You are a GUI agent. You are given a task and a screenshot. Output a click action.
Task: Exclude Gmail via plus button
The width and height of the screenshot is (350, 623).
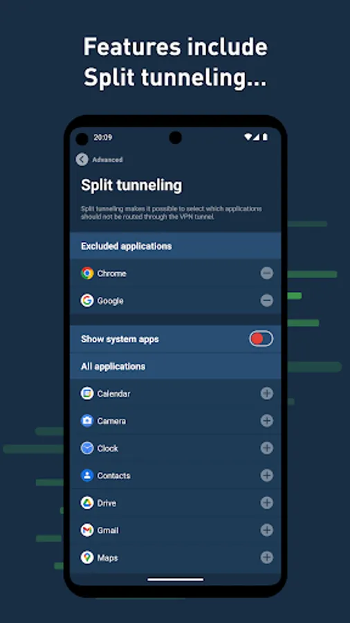pyautogui.click(x=267, y=530)
